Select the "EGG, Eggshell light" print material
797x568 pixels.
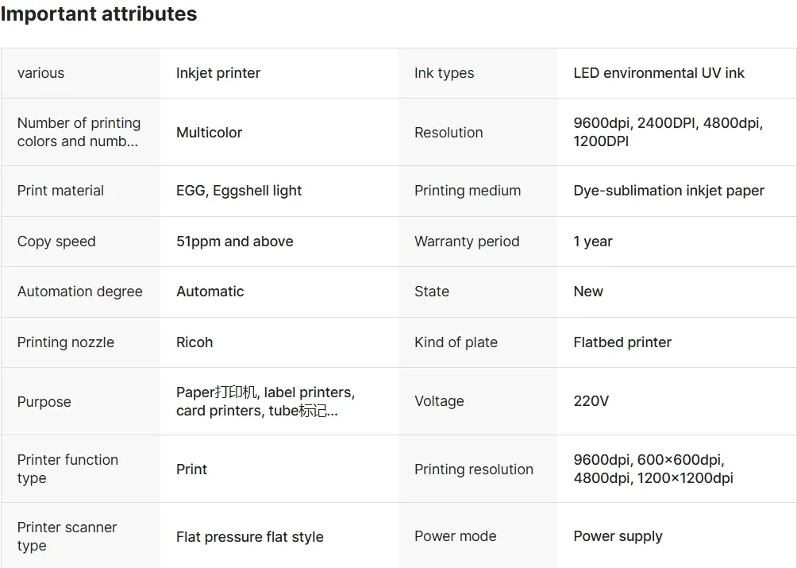(239, 191)
